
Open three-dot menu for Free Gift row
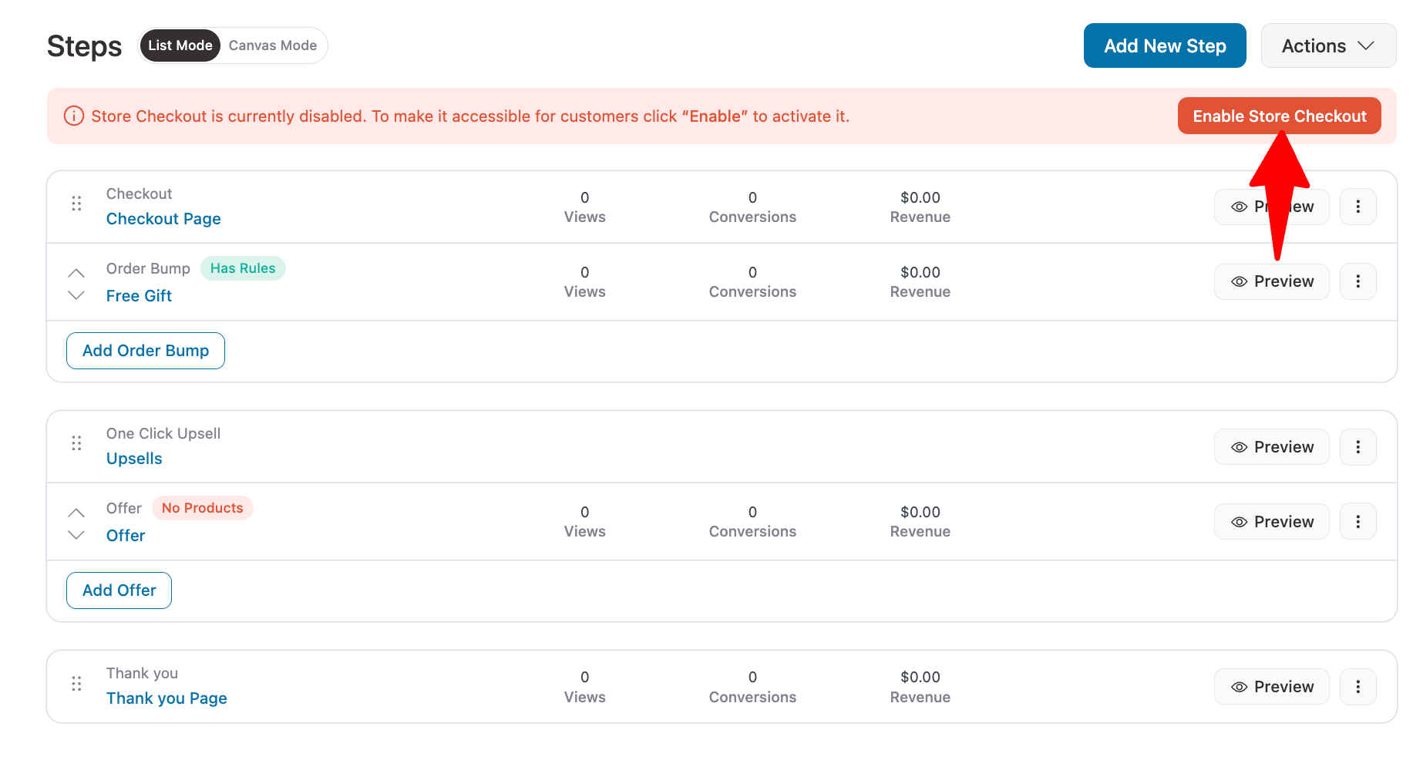tap(1357, 281)
